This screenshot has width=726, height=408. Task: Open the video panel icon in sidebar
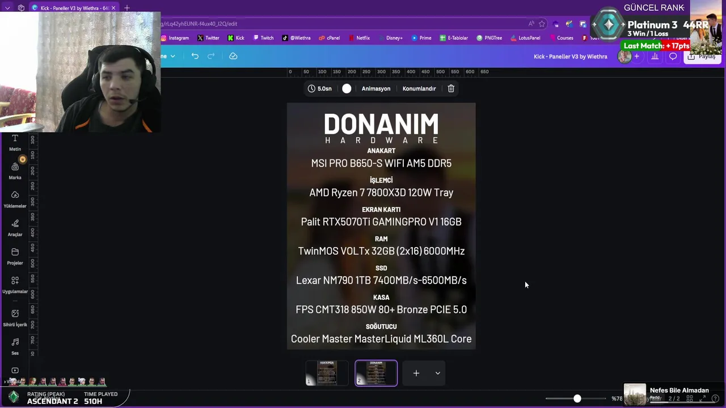15,371
